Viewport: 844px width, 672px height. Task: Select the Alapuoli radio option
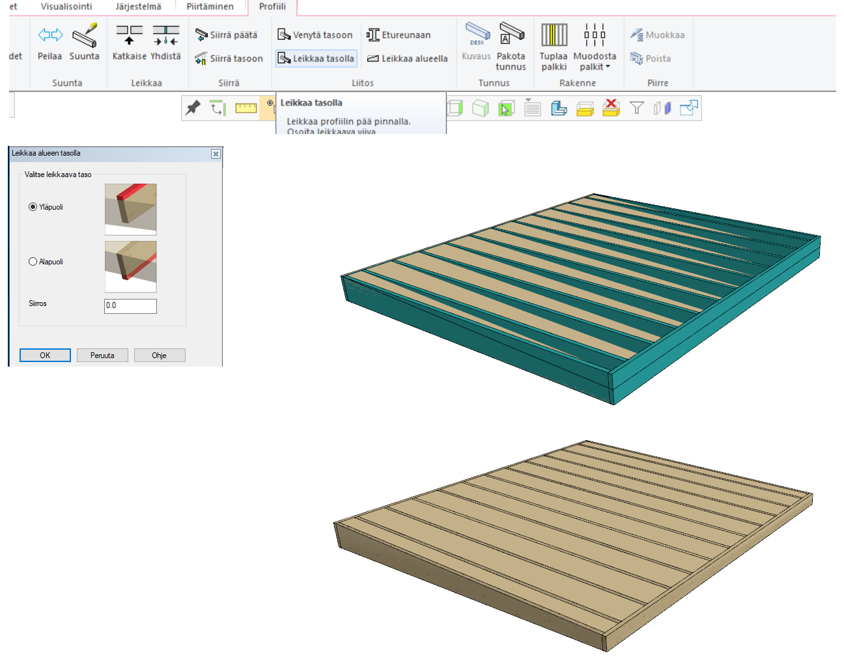pos(33,262)
